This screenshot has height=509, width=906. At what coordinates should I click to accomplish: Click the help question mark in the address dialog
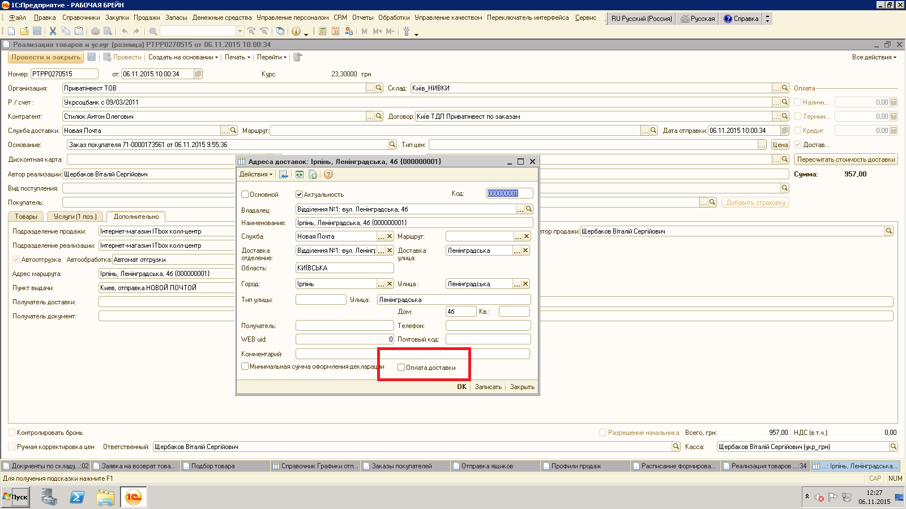click(328, 175)
